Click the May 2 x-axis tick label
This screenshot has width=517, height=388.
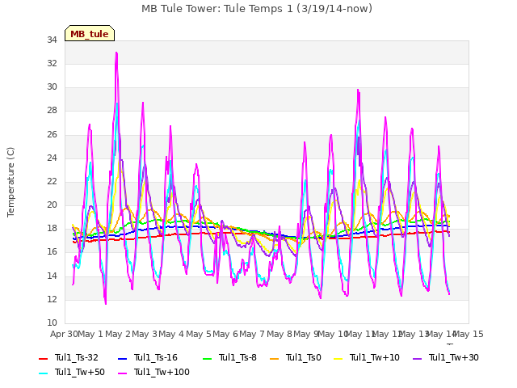(118, 334)
